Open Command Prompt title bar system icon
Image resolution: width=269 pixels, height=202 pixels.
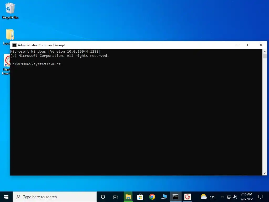click(14, 45)
